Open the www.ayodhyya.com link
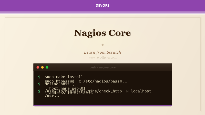Screen dimensions: 205x115 pos(102,57)
